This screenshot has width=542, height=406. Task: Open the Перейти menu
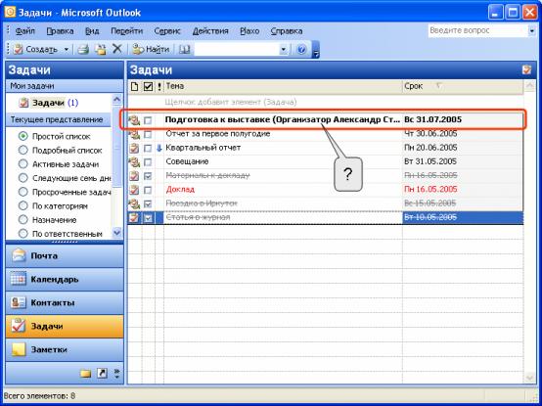click(126, 31)
